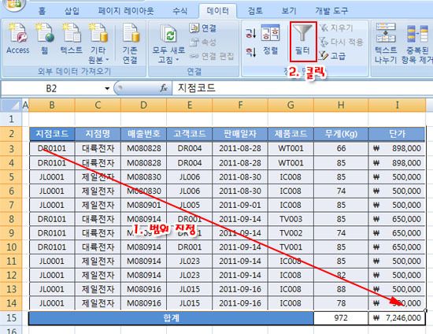Select column F header

point(240,105)
